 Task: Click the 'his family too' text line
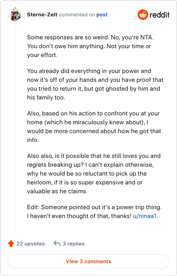[46, 97]
